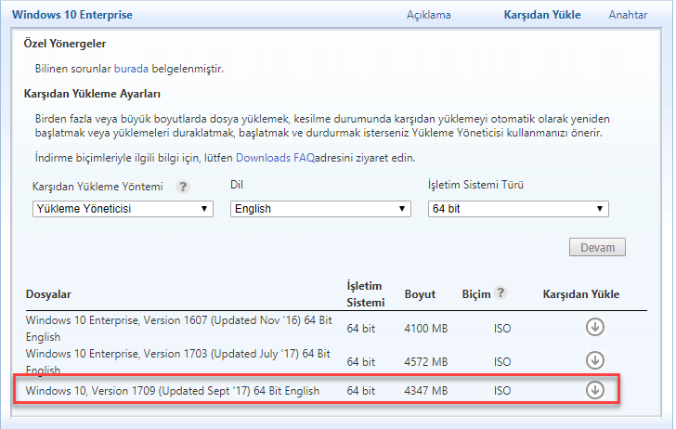Select the Karşıdan Yükle tab

(x=541, y=15)
